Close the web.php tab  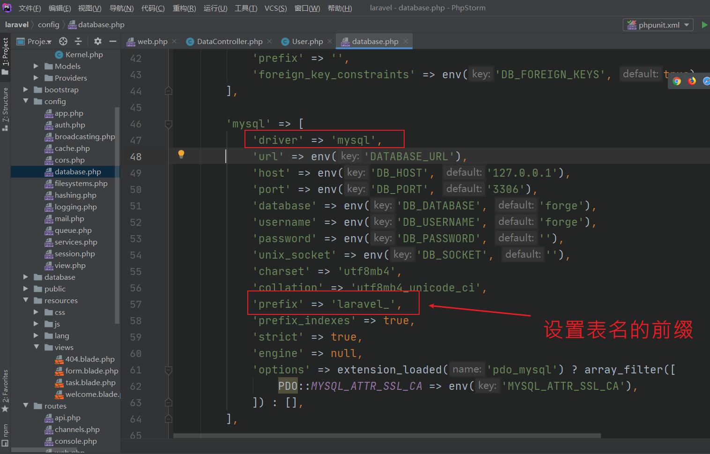tap(174, 41)
